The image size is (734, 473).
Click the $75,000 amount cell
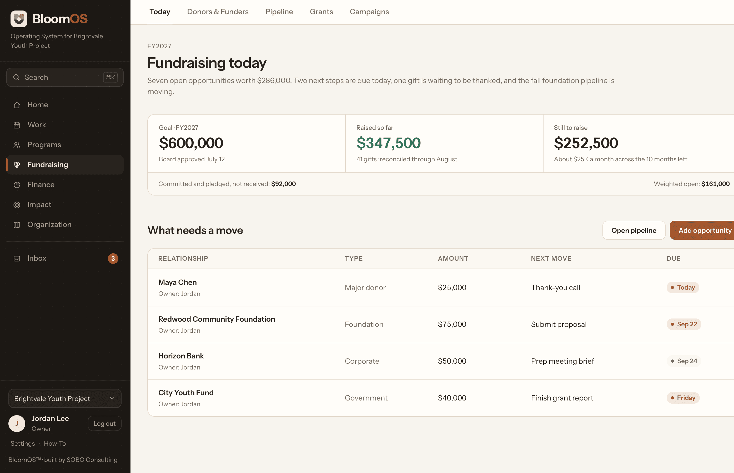pyautogui.click(x=452, y=325)
